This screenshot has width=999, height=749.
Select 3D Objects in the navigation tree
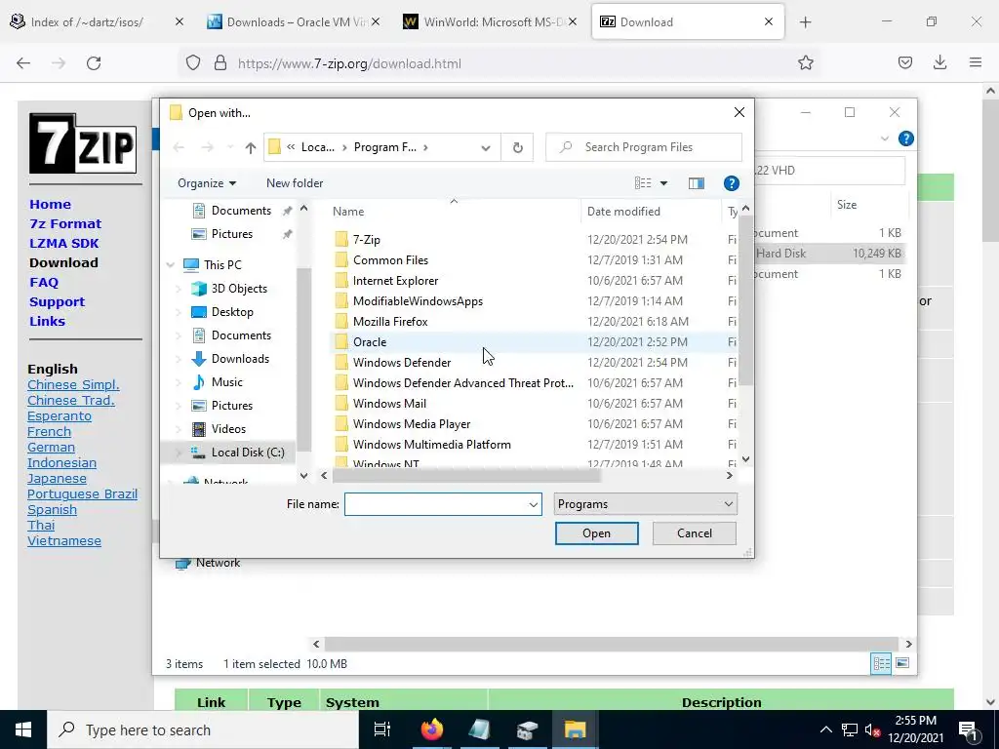[239, 289]
